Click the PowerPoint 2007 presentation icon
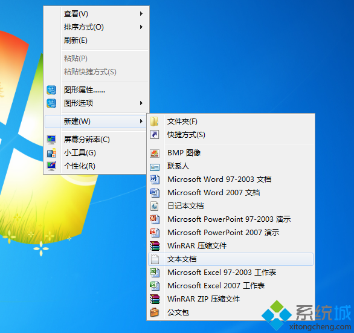 (x=155, y=233)
